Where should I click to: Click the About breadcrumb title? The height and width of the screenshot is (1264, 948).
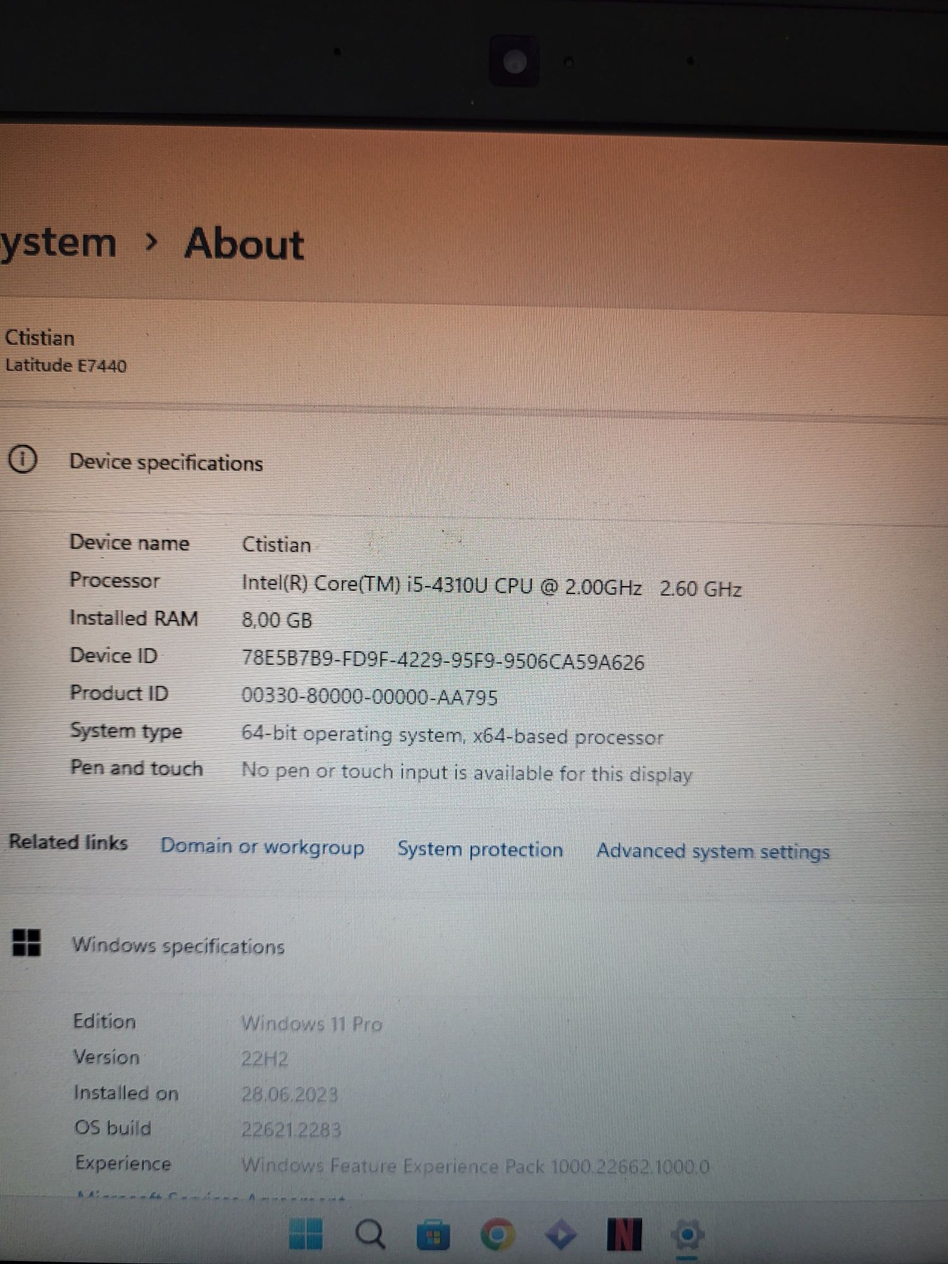244,244
